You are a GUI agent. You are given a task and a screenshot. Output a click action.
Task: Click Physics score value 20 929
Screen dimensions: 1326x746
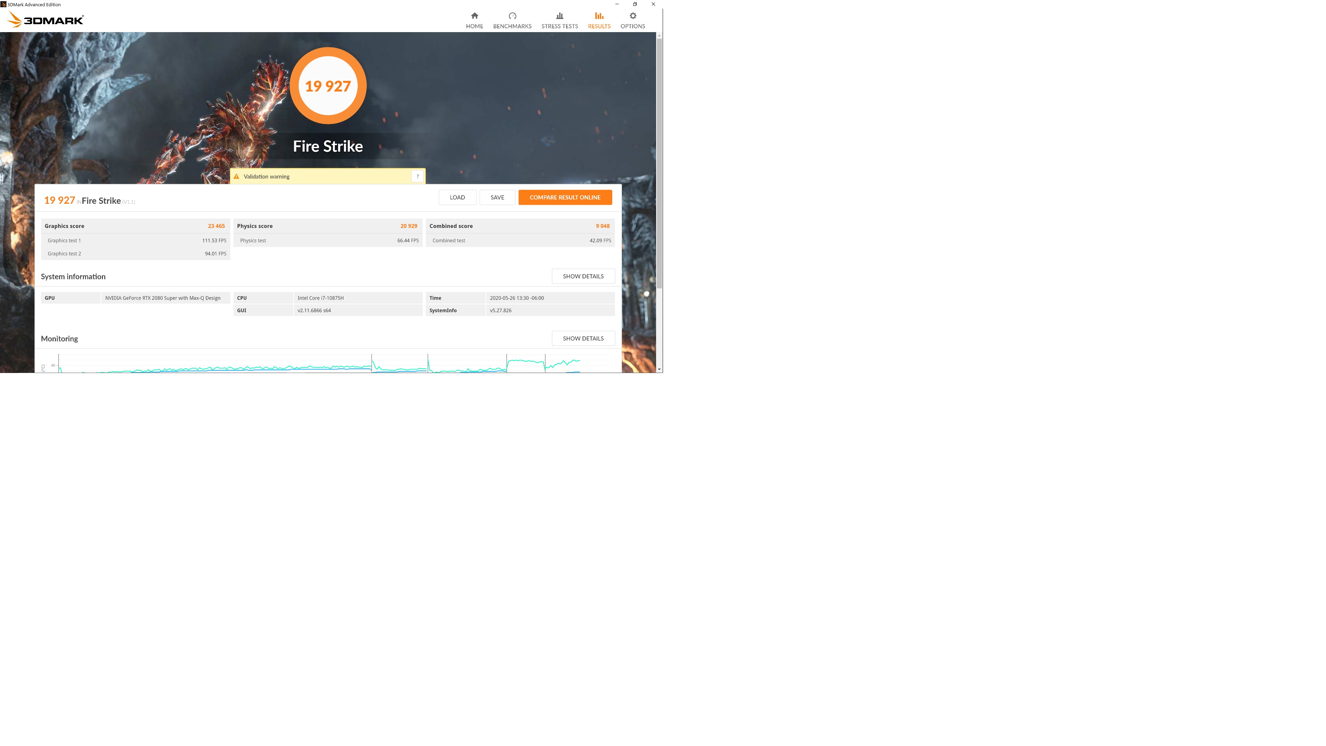pyautogui.click(x=409, y=226)
